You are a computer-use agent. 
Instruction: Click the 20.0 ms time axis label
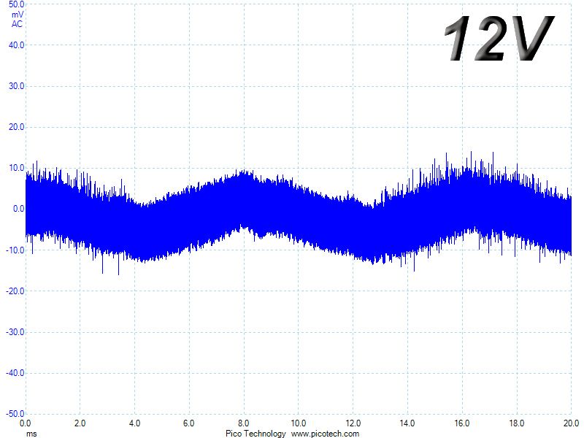tap(571, 423)
